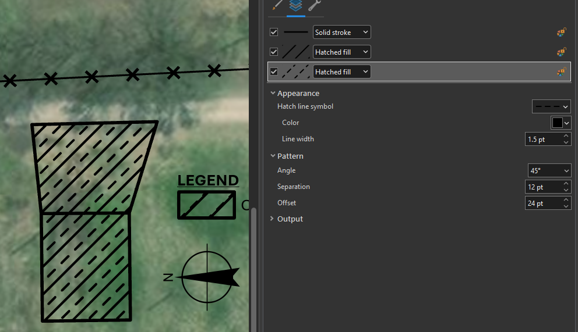
Task: Toggle the solid-line Hatched fill layer checkbox
Action: pyautogui.click(x=274, y=52)
